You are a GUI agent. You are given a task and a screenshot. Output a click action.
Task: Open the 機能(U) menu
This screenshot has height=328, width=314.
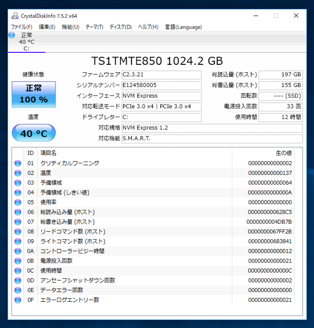click(x=71, y=27)
